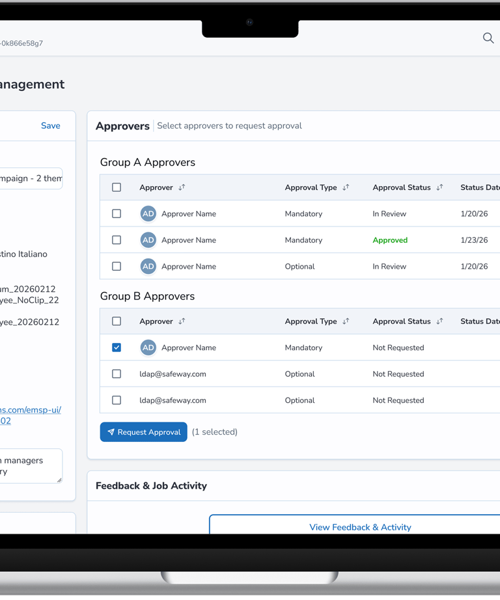Sort Group A by Approval Status
The image size is (500, 600).
[x=439, y=187]
